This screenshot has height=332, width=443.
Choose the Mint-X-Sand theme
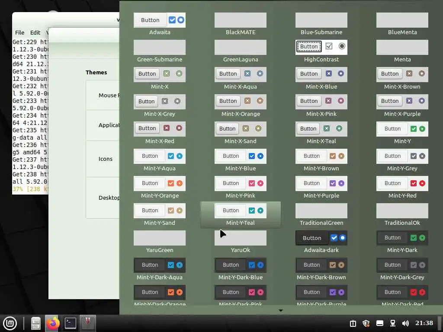coord(241,133)
